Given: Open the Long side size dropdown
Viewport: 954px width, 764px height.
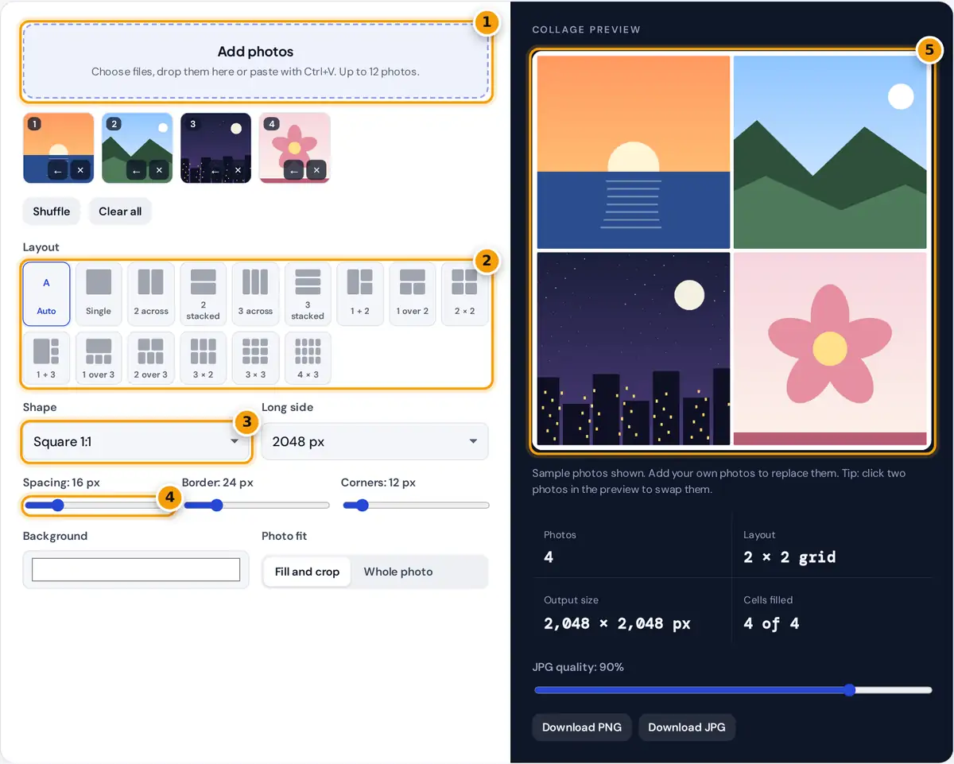Looking at the screenshot, I should click(x=374, y=442).
